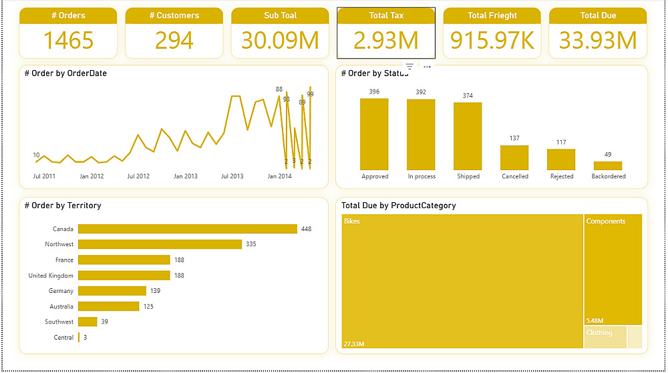Click the # Order by OrderDate title
Image resolution: width=668 pixels, height=373 pixels.
(65, 73)
